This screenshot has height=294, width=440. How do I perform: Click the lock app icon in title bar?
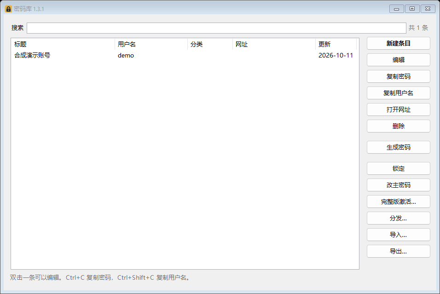pyautogui.click(x=8, y=9)
